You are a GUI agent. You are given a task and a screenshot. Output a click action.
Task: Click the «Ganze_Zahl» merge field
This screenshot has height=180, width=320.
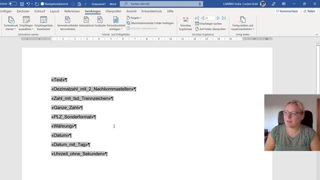(x=66, y=107)
